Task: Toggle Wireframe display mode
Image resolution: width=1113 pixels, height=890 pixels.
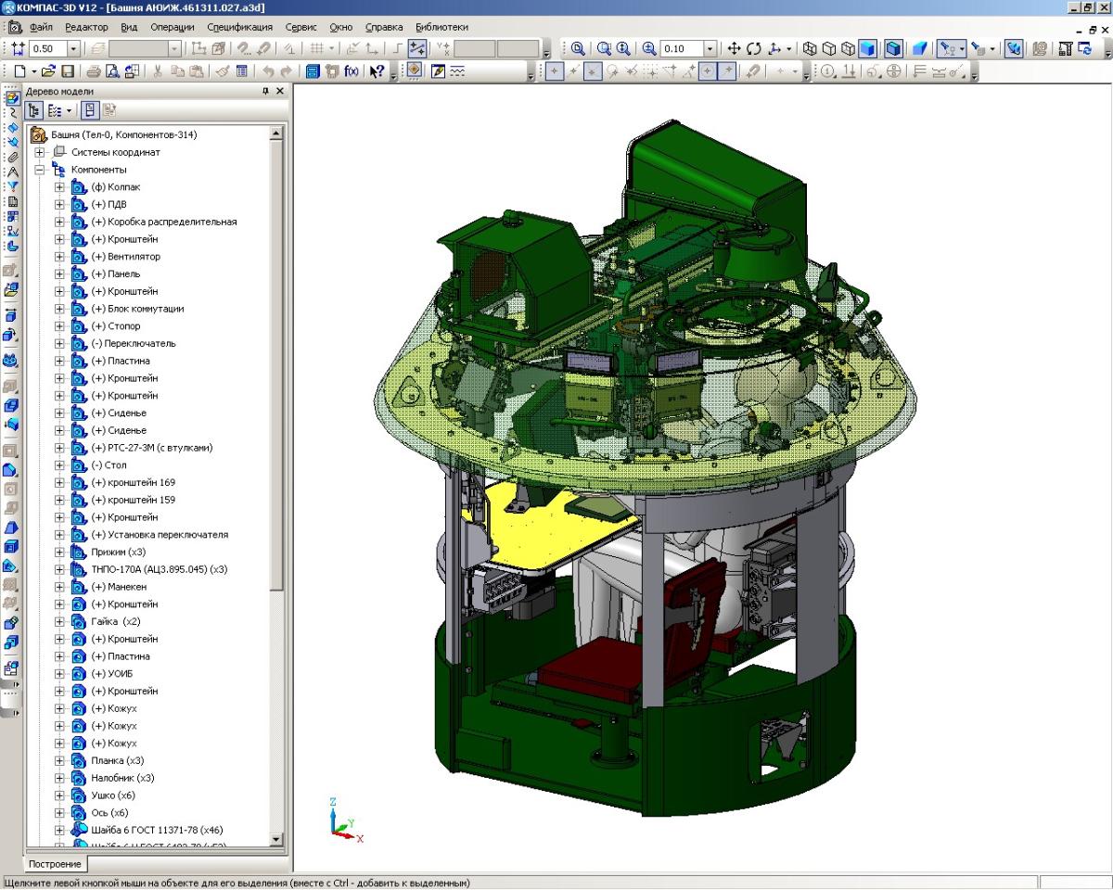Action: 808,48
